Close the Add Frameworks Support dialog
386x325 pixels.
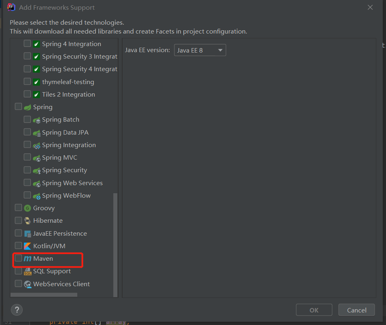[x=370, y=7]
